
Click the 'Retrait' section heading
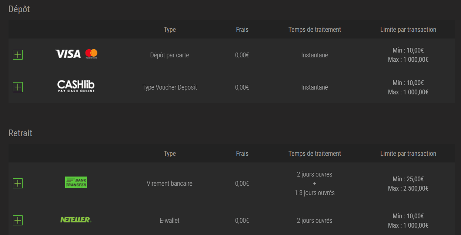[x=20, y=133]
